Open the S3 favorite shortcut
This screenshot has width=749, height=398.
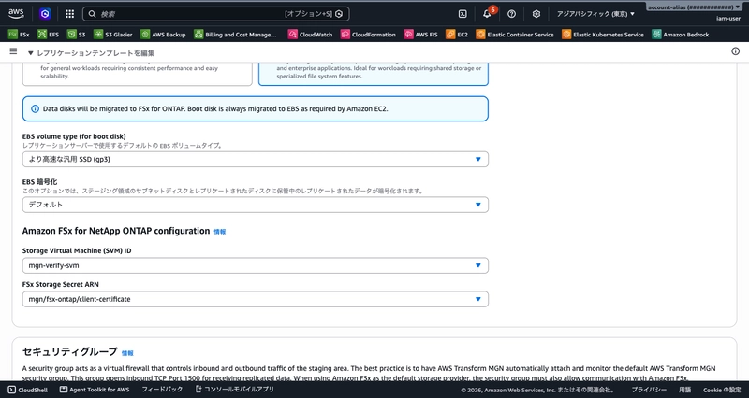point(77,35)
